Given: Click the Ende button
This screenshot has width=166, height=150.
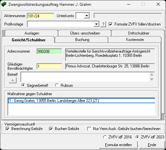Looking at the screenshot, I should 152,145.
